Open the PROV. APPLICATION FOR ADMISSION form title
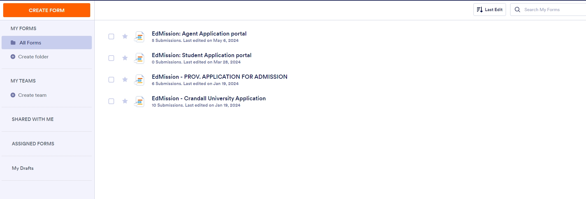This screenshot has width=586, height=199. (219, 77)
